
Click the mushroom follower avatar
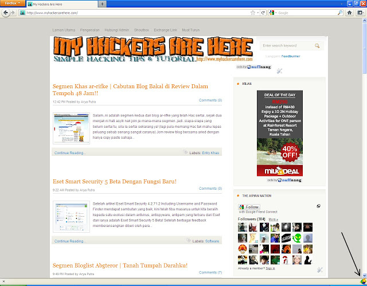click(243, 249)
